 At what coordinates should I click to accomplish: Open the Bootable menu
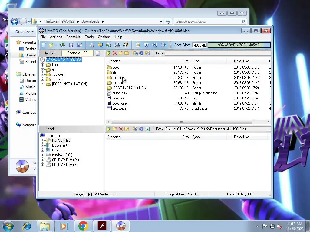73,37
